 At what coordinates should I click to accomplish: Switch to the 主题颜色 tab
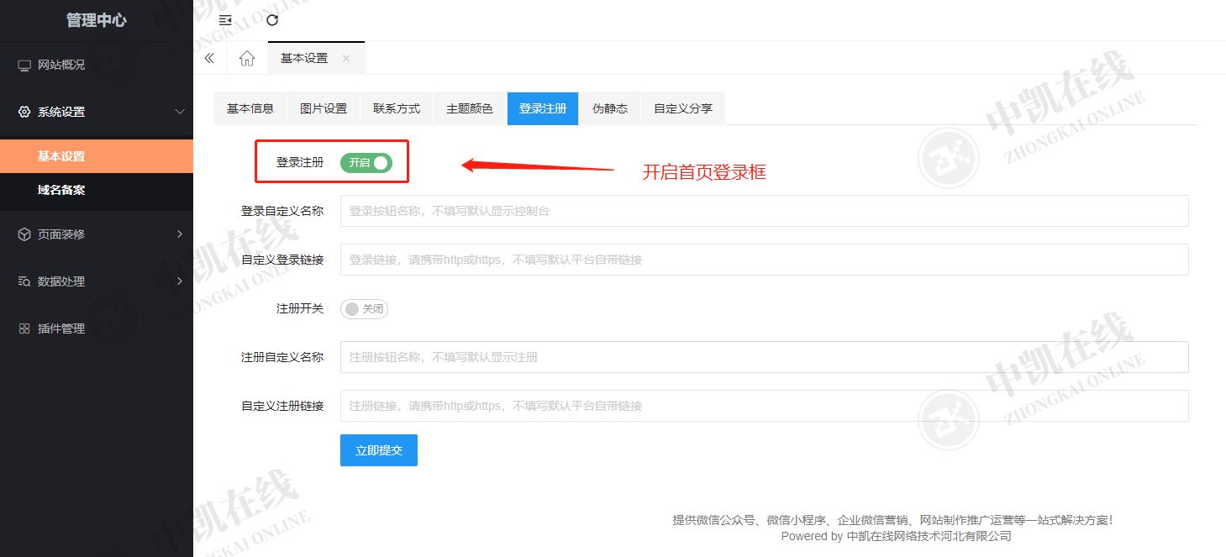(x=470, y=108)
